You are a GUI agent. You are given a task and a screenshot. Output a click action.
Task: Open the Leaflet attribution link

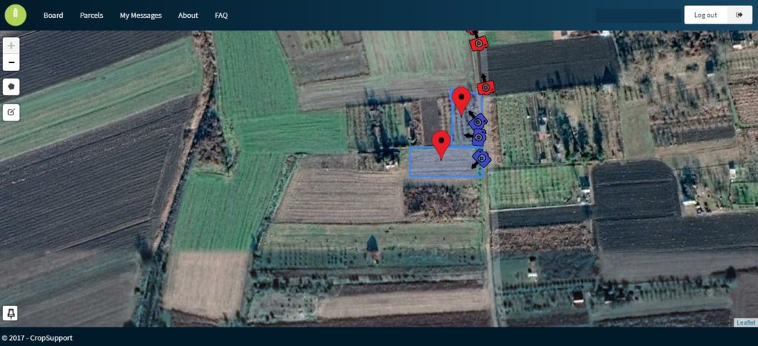[x=746, y=322]
